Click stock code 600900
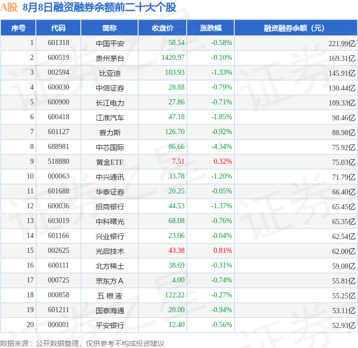This screenshot has width=358, height=348. pos(58,102)
